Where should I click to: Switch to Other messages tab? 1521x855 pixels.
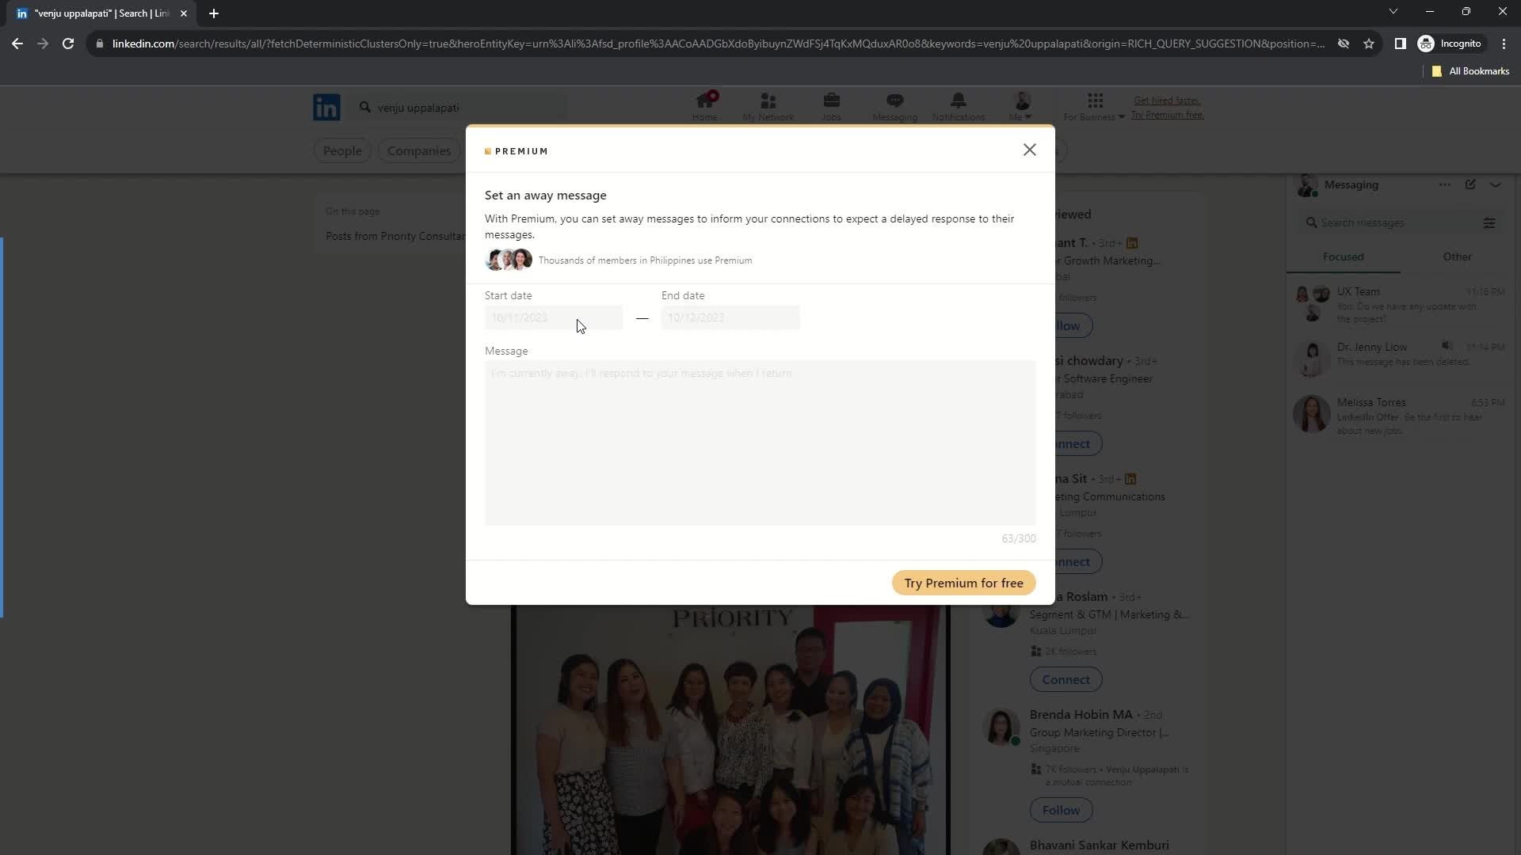point(1457,256)
